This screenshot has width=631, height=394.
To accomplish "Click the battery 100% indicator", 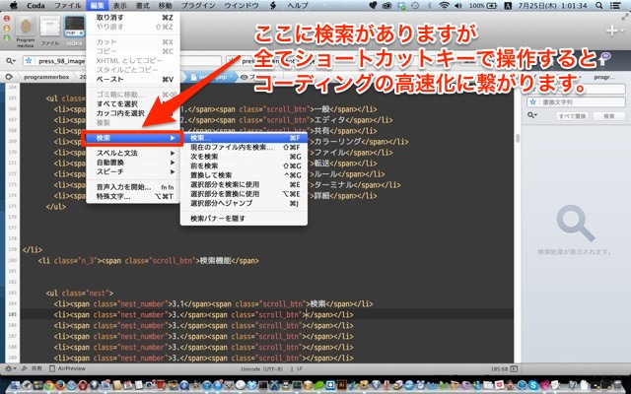I will (483, 6).
